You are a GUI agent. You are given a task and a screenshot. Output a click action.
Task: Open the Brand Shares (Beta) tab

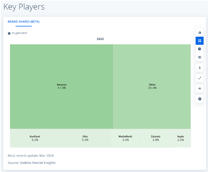(24, 22)
